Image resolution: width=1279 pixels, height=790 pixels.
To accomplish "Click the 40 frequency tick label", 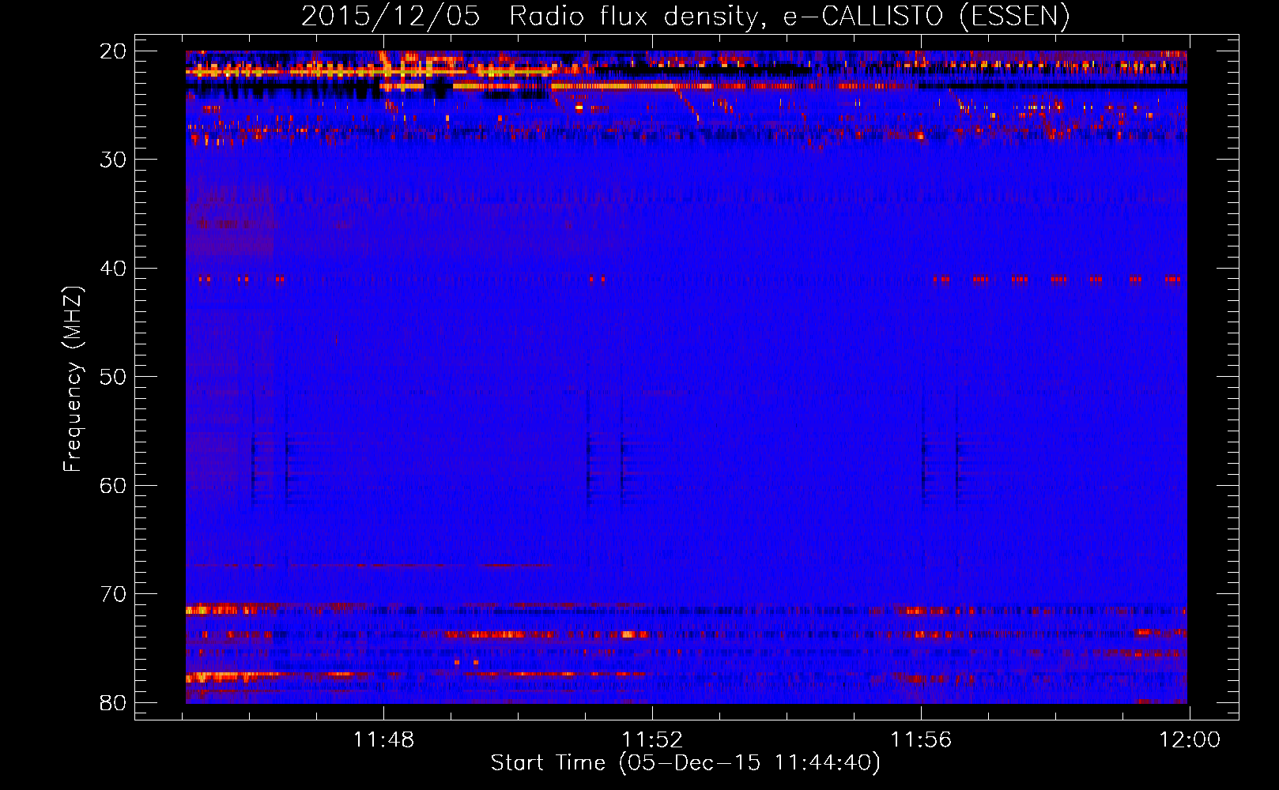I will (x=113, y=269).
